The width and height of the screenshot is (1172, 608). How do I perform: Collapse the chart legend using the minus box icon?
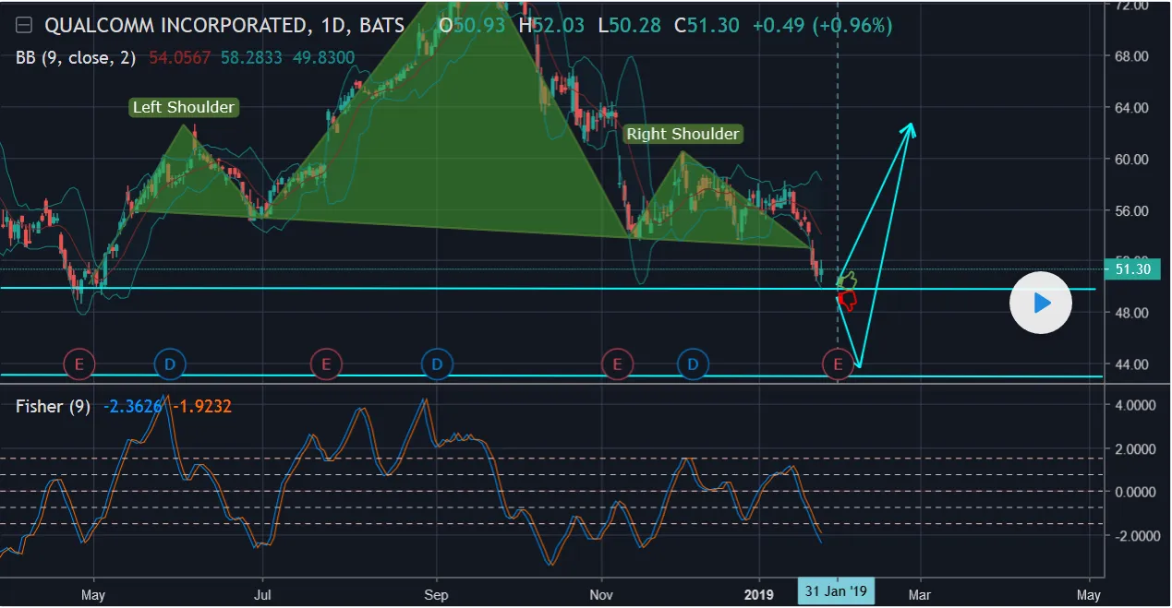pos(25,26)
